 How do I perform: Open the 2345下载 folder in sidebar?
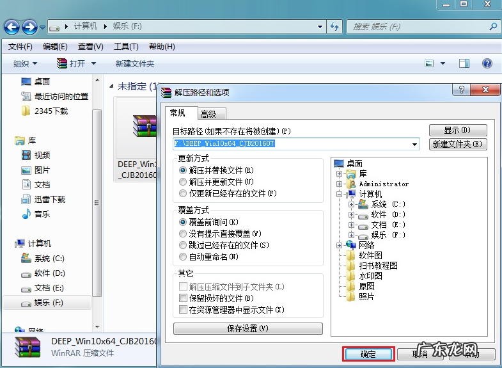click(x=45, y=111)
